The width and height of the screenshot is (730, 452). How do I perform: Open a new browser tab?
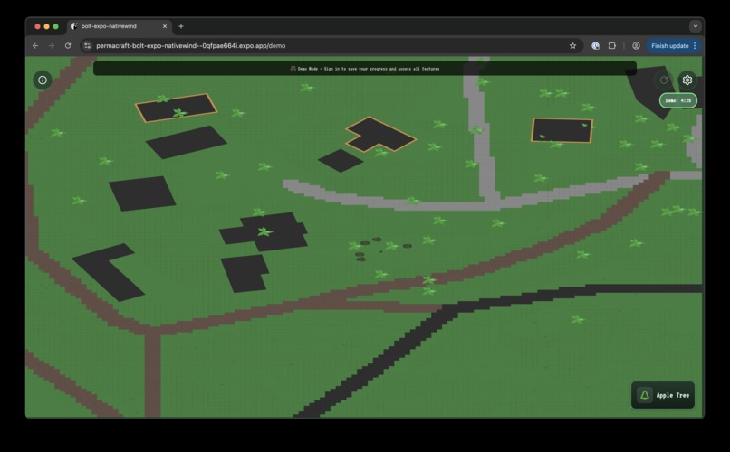[181, 26]
